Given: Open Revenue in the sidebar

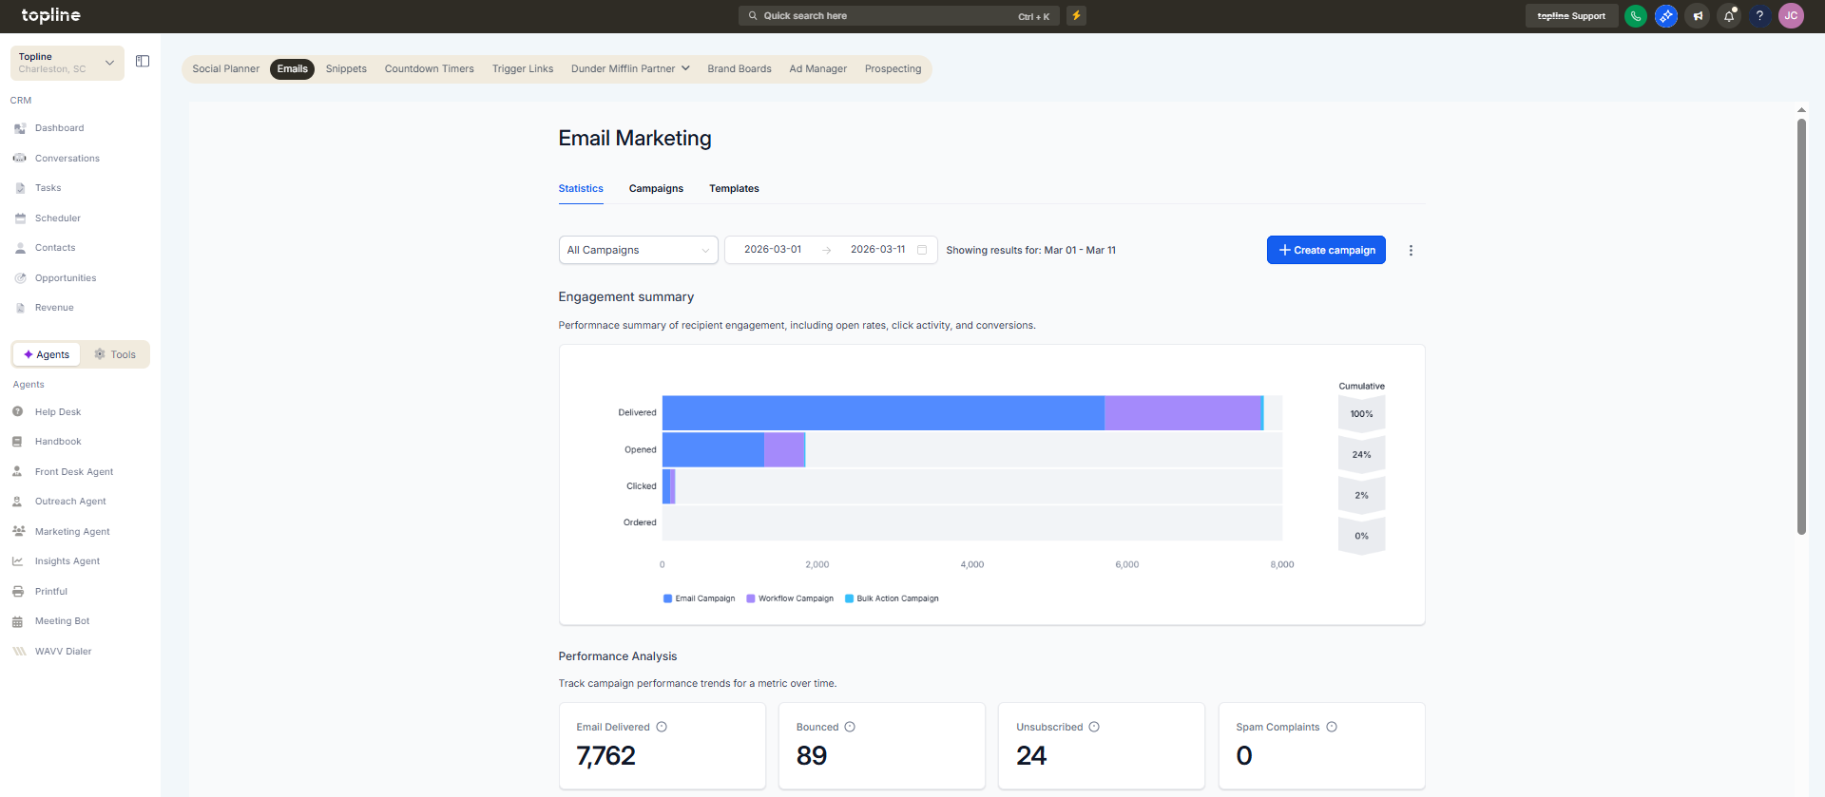Looking at the screenshot, I should 54,308.
